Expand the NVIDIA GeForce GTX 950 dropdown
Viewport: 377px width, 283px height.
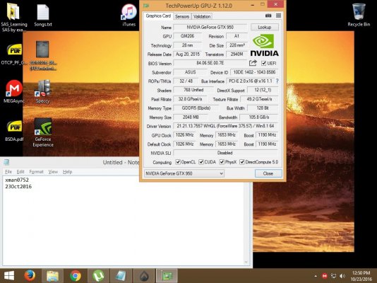pos(184,173)
